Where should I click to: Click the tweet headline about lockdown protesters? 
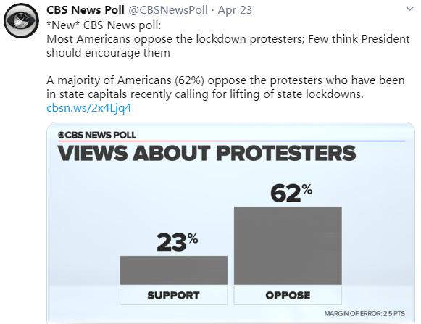coord(228,46)
